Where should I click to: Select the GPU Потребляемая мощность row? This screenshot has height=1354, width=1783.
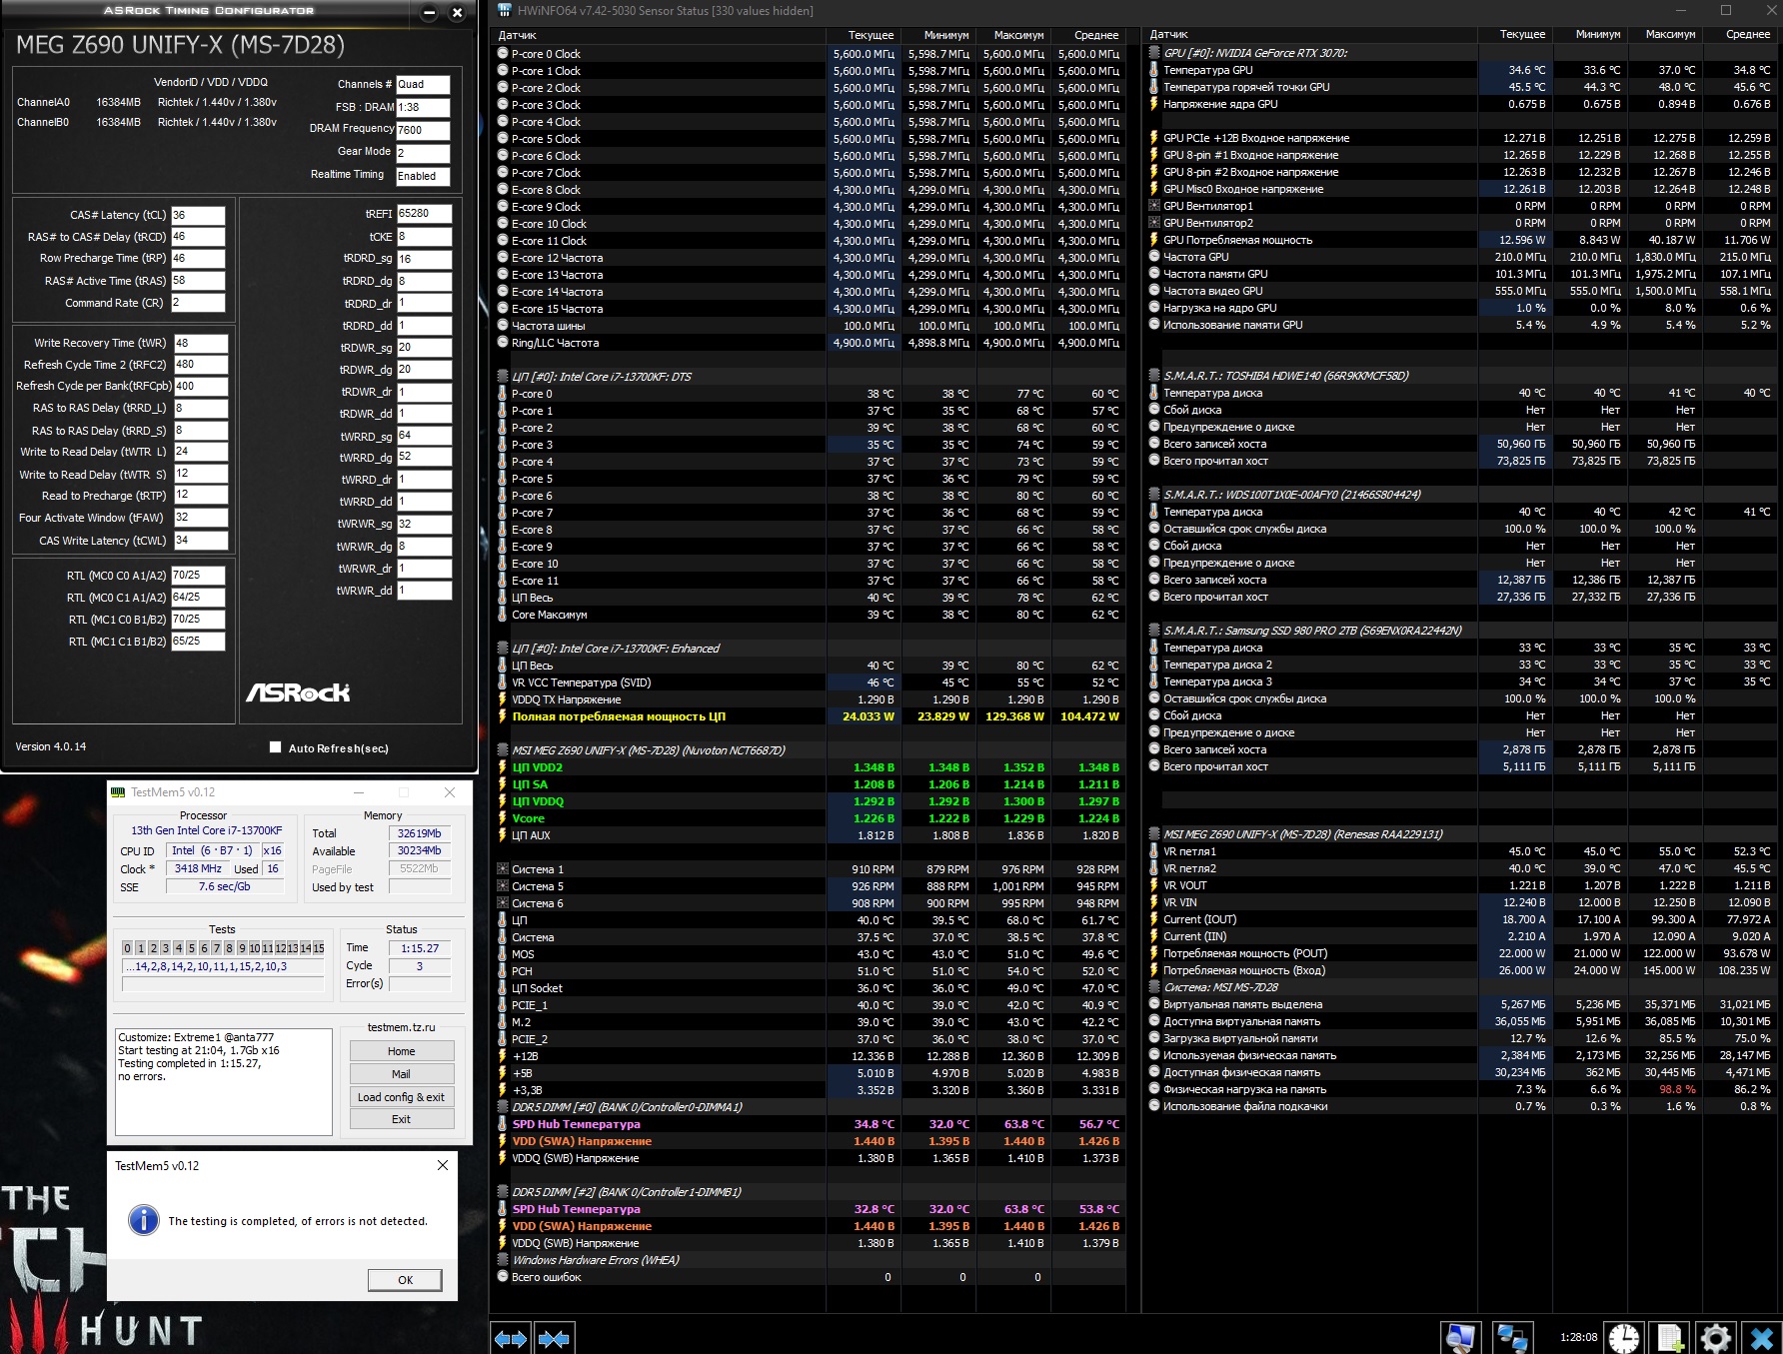(1461, 240)
